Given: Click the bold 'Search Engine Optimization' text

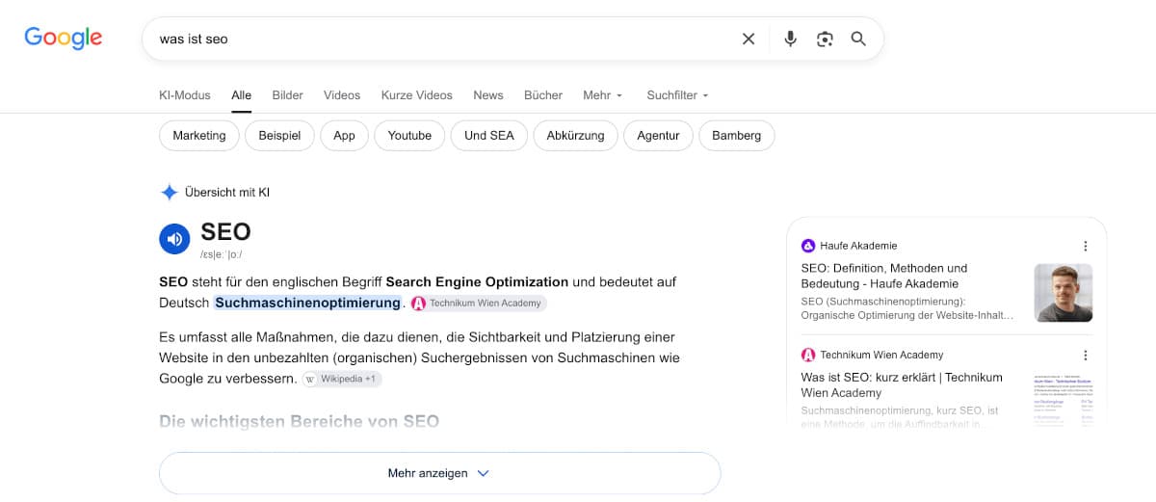Looking at the screenshot, I should click(477, 282).
